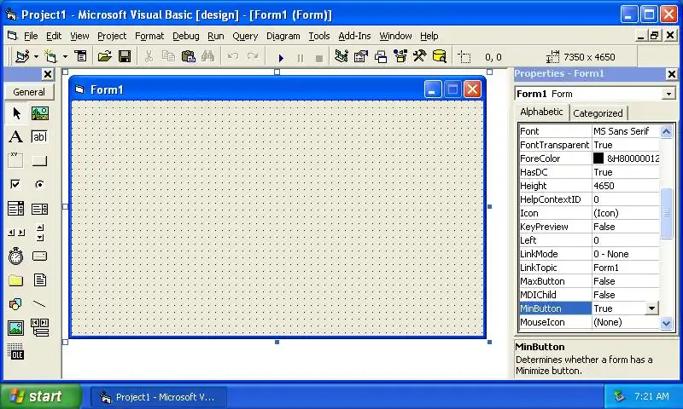Select the Data control tool
The image size is (683, 409).
click(40, 328)
